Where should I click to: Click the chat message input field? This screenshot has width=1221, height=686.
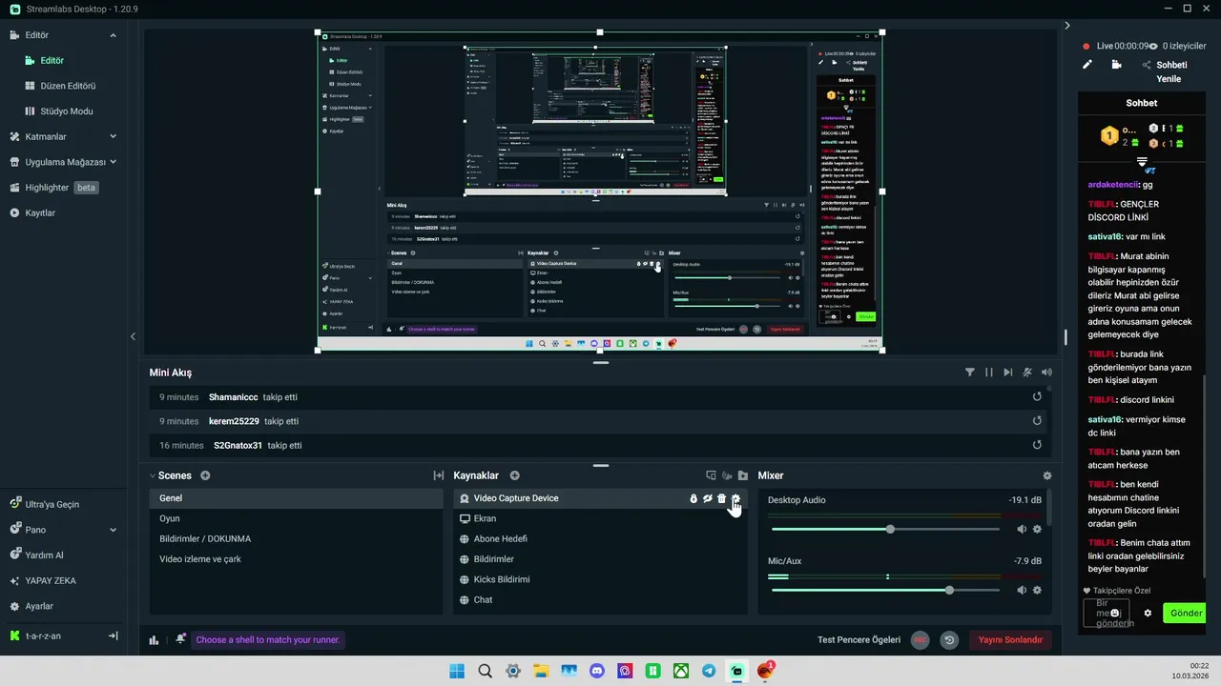tap(1107, 613)
